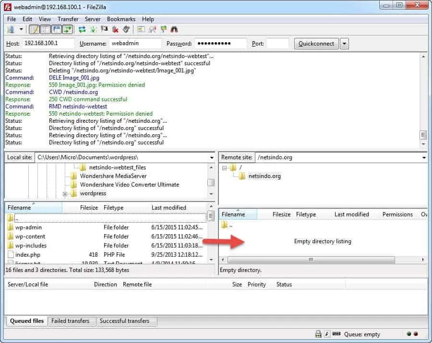432x343 pixels.
Task: Click the synchronized browsing icon
Action: click(x=164, y=30)
